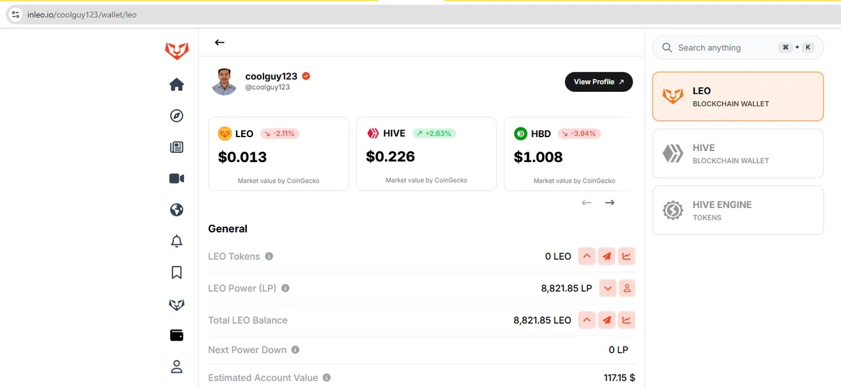Open chart button in LEO Tokens row
The image size is (841, 388).
pos(627,256)
